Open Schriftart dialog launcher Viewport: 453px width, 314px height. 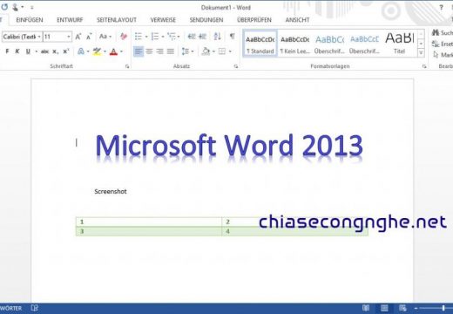click(x=127, y=66)
